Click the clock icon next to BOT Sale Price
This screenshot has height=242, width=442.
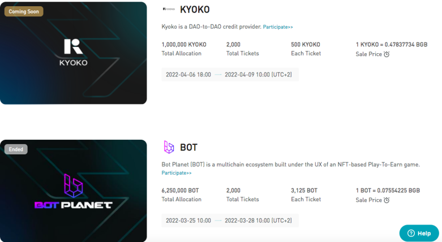(x=387, y=200)
